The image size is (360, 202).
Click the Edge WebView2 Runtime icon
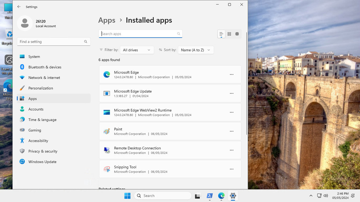(x=107, y=112)
